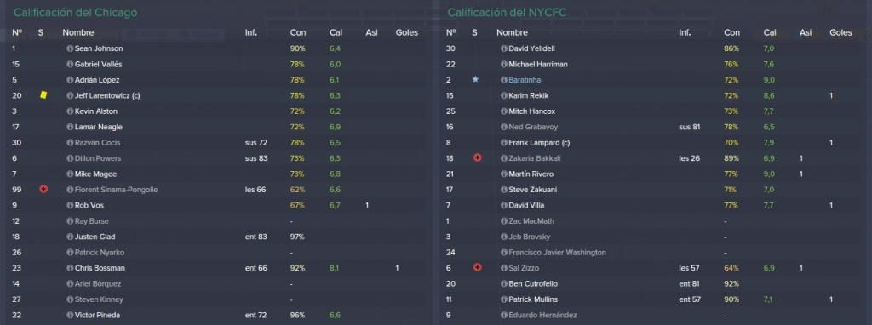
Task: Click the red injury icon for Florent Sinama-Pongolle
Action: (x=43, y=190)
